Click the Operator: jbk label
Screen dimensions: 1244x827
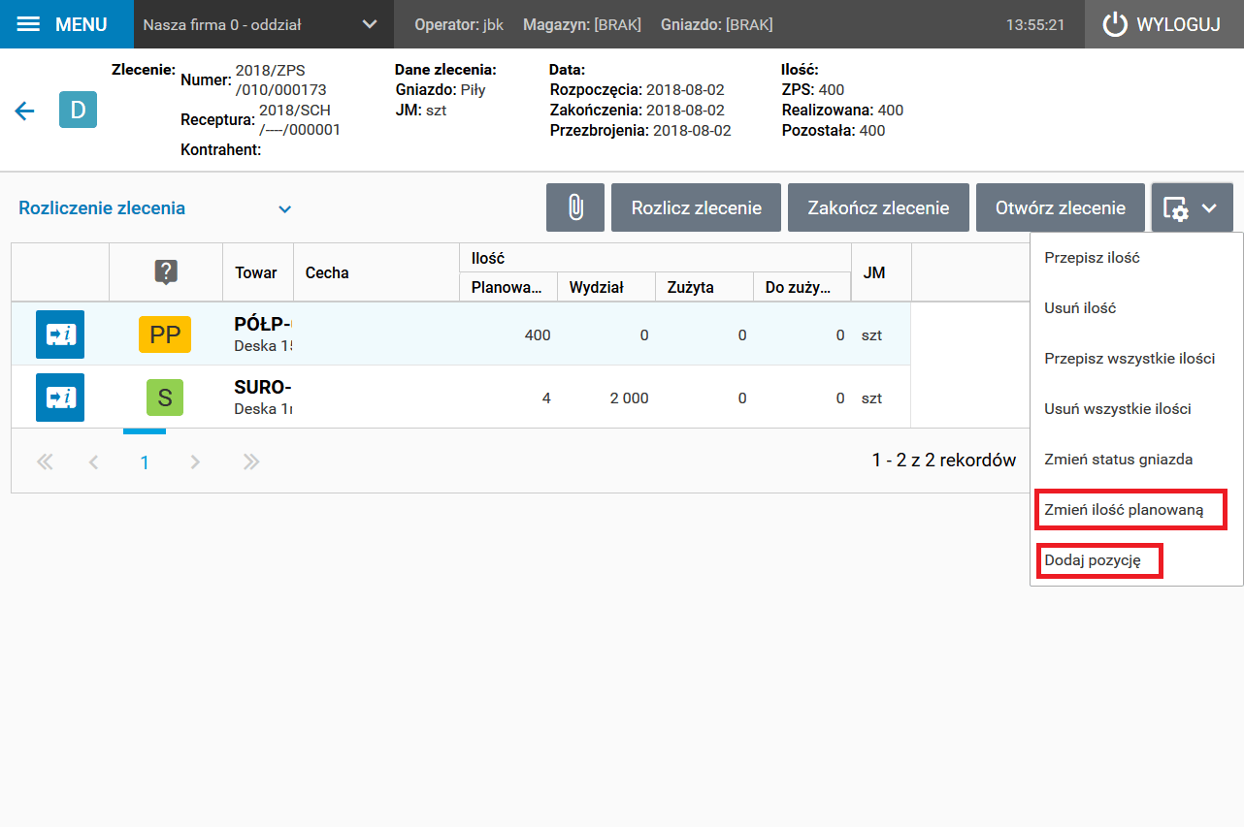pos(459,24)
